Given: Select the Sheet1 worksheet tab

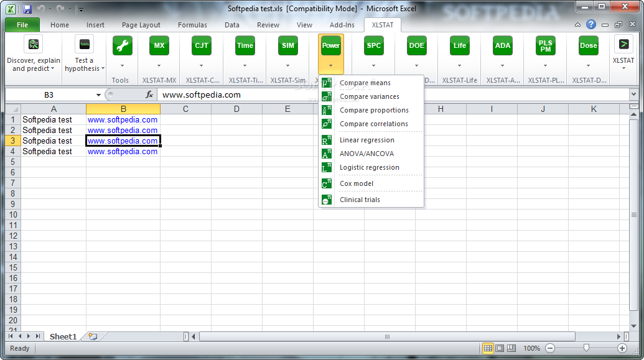Looking at the screenshot, I should (63, 336).
